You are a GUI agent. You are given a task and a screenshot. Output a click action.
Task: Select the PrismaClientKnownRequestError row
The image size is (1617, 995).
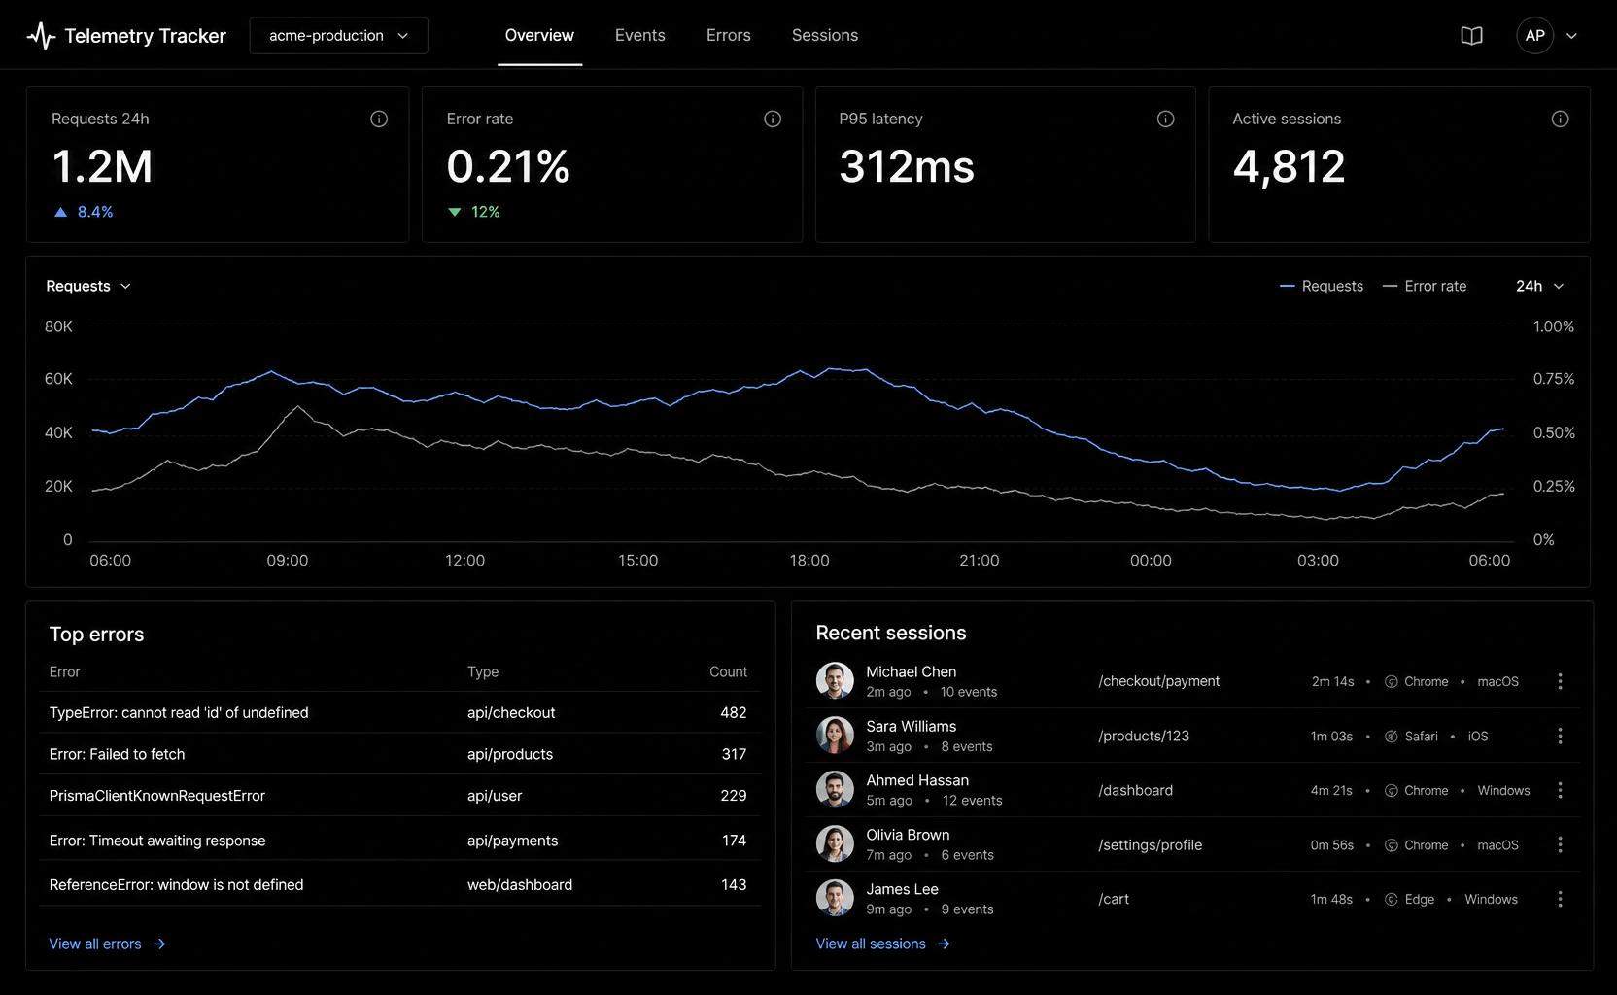399,795
